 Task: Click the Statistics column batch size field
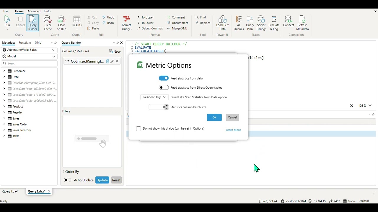coord(157,107)
